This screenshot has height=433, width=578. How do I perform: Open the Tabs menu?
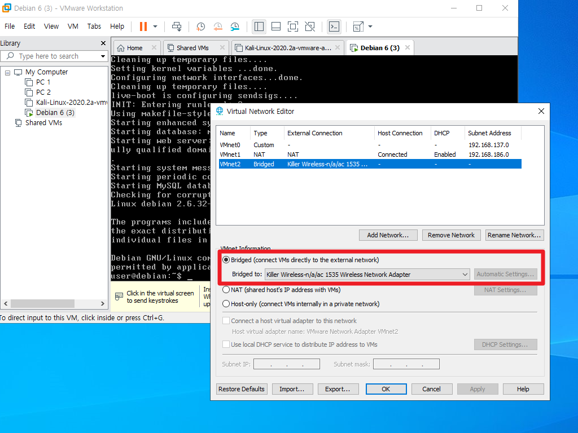(x=94, y=26)
